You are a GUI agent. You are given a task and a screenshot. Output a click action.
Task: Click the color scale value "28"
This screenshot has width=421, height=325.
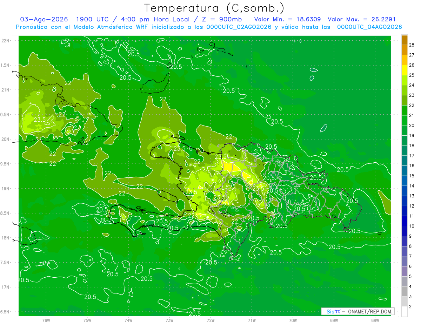pos(412,45)
